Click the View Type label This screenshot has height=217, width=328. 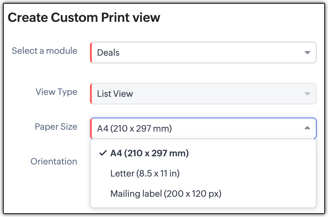[56, 92]
